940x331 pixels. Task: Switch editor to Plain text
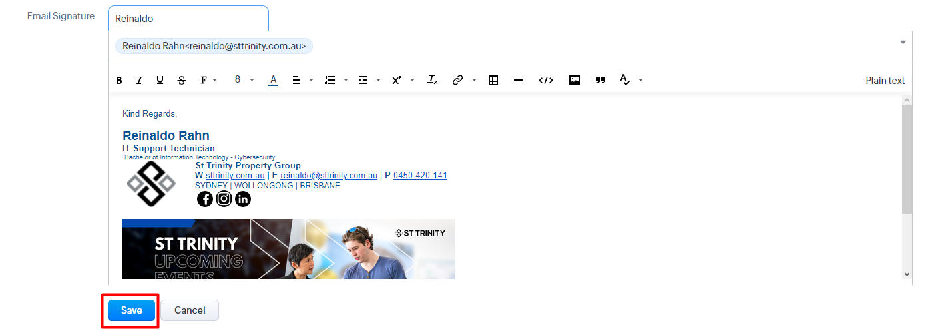pyautogui.click(x=885, y=81)
